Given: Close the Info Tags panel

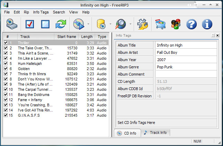Looking at the screenshot, I should pyautogui.click(x=217, y=35).
